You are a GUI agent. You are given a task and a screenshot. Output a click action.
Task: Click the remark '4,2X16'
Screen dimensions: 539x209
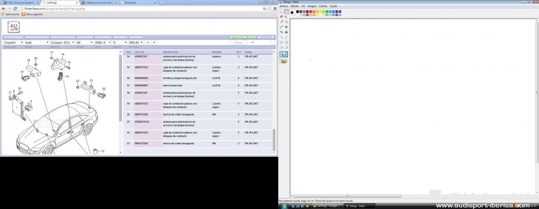[x=216, y=78]
